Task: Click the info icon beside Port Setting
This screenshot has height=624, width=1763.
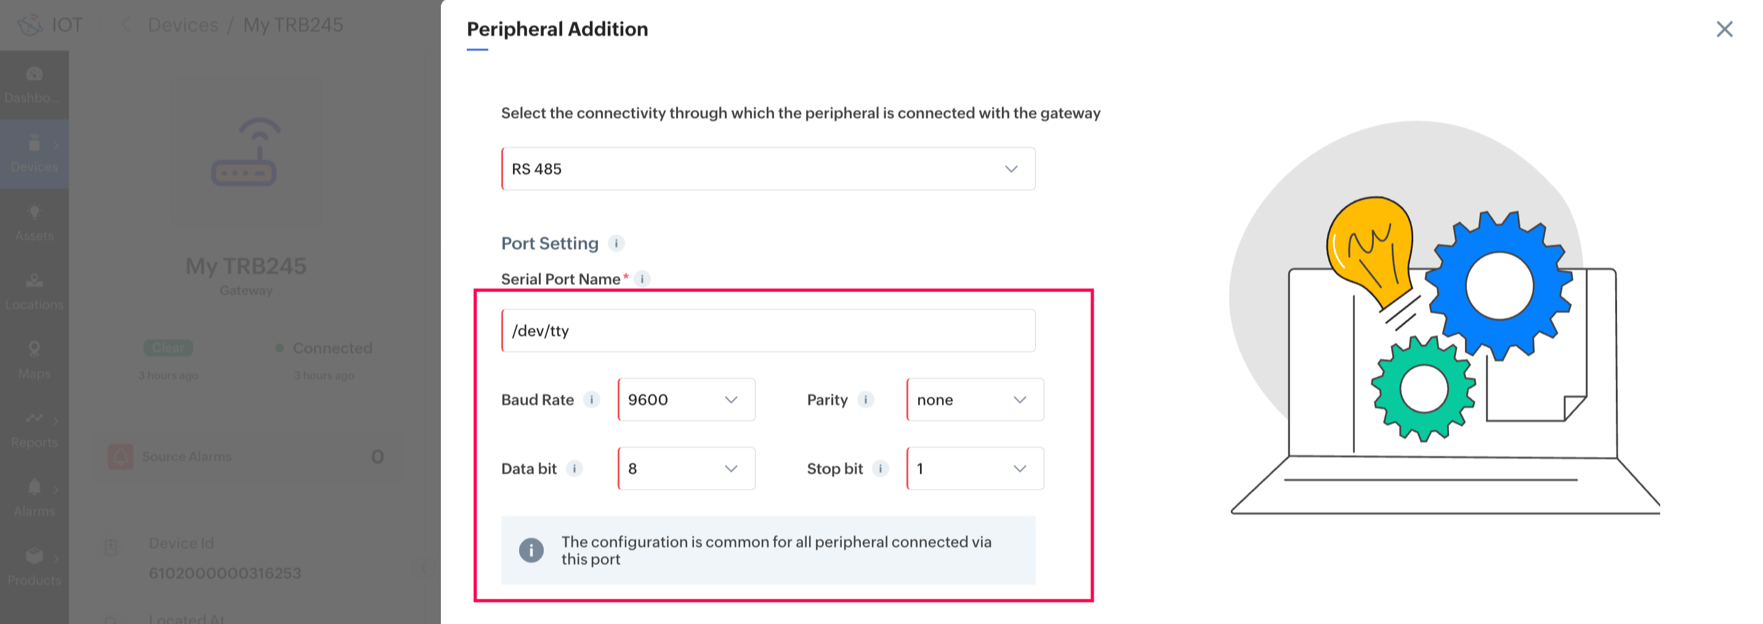Action: click(616, 244)
